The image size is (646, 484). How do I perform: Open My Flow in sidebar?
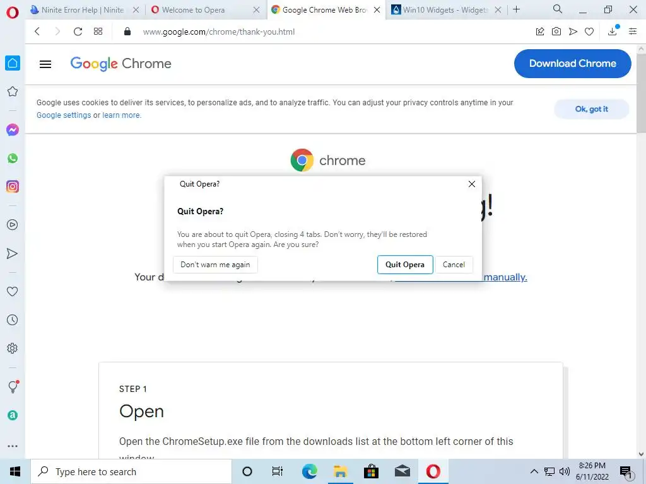click(x=13, y=253)
